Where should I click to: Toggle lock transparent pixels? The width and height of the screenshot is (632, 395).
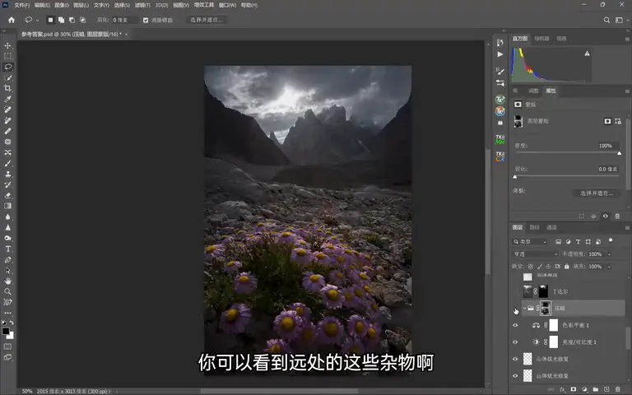pos(531,267)
